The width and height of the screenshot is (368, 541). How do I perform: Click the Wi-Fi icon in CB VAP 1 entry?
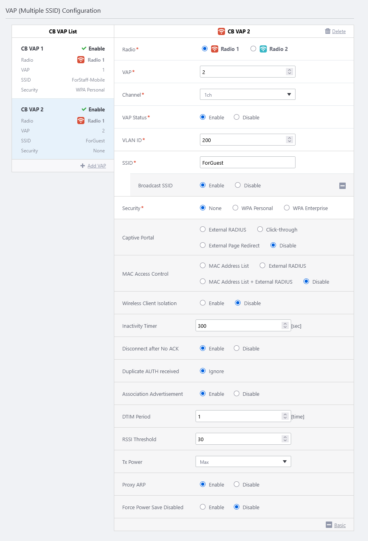pos(81,60)
